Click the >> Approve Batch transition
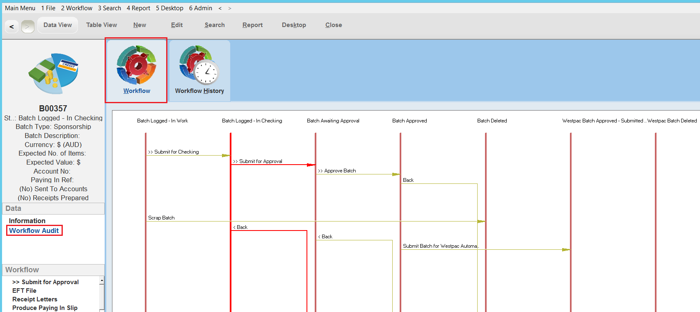Viewport: 700px width, 312px height. tap(337, 171)
